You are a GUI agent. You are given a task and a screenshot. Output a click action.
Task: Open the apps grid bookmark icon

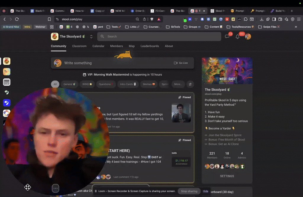pyautogui.click(x=52, y=27)
